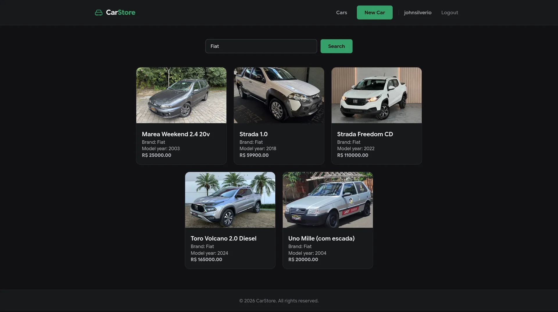Select the Strada 1.0 title
Image resolution: width=558 pixels, height=312 pixels.
tap(253, 134)
